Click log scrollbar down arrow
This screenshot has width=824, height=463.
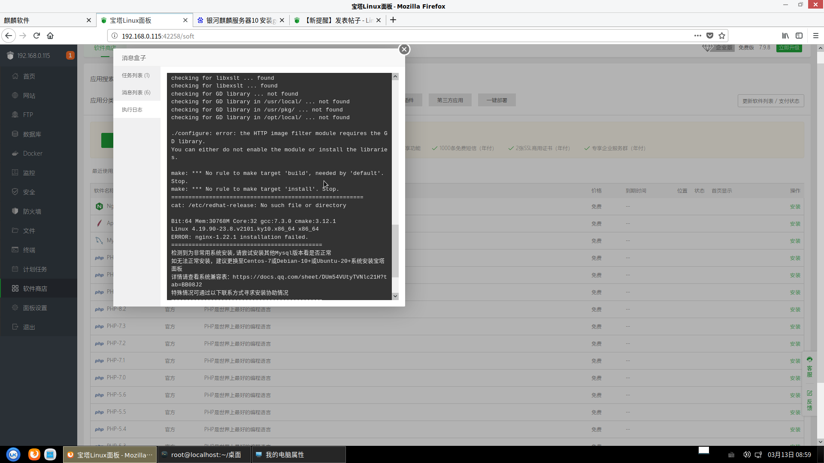click(395, 296)
